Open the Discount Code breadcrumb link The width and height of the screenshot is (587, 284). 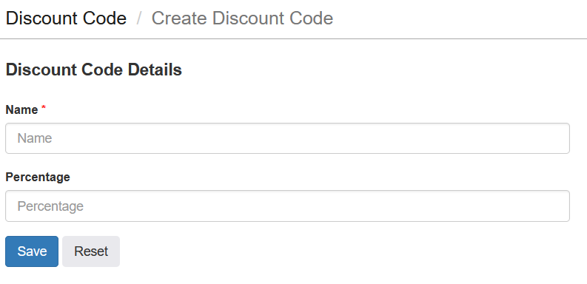67,18
